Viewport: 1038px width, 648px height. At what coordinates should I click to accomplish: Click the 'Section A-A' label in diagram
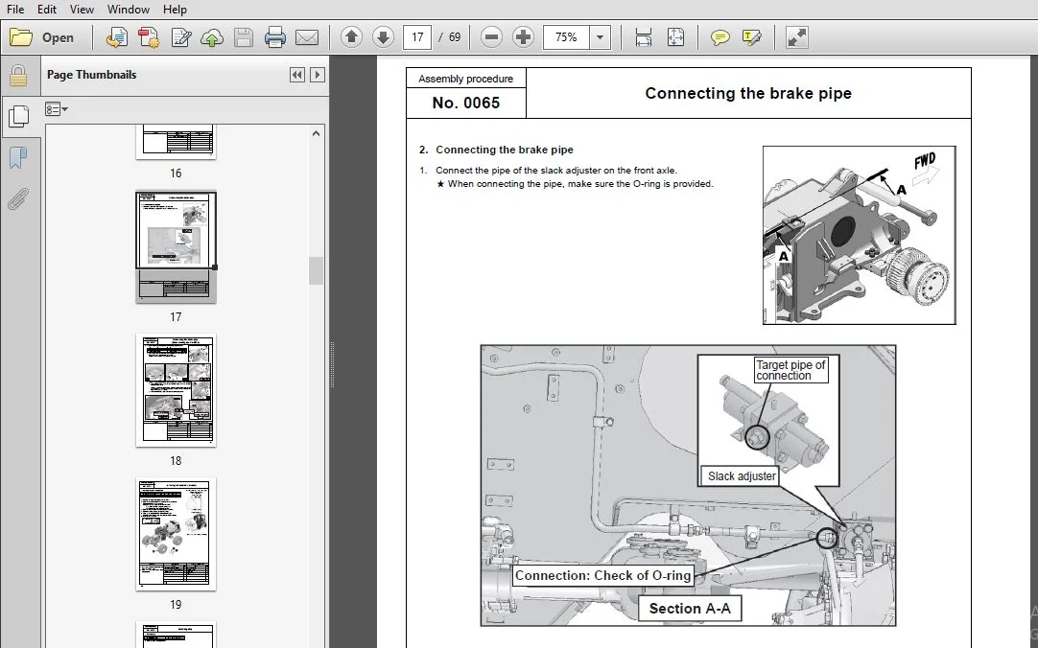click(x=690, y=609)
